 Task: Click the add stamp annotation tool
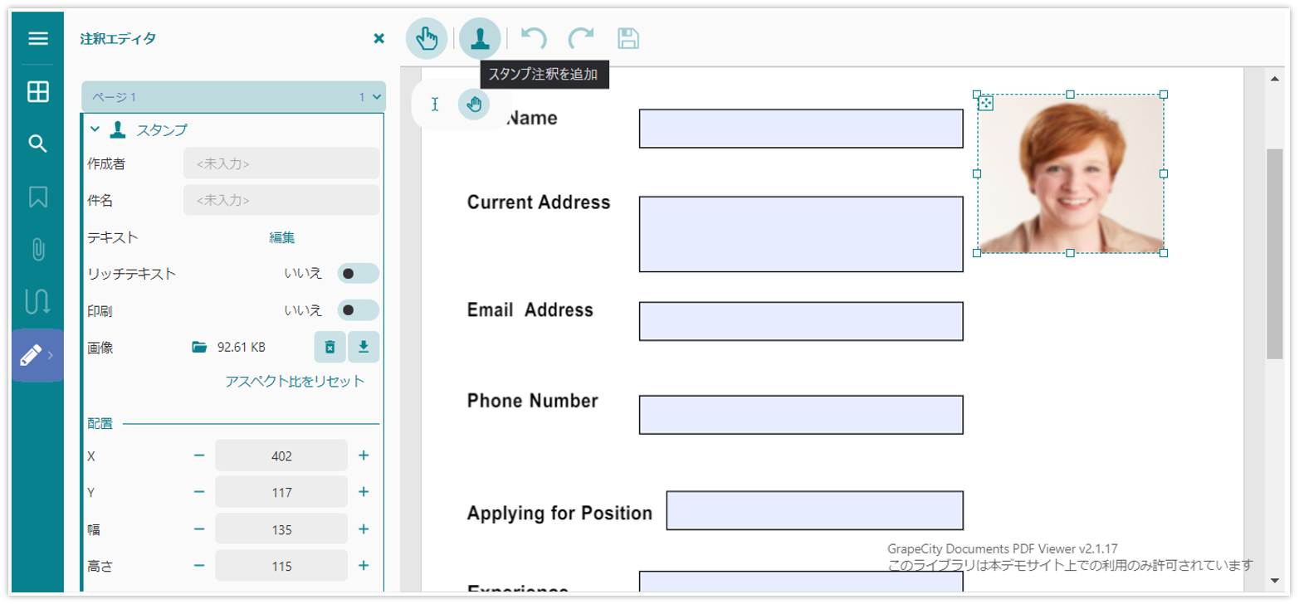480,38
